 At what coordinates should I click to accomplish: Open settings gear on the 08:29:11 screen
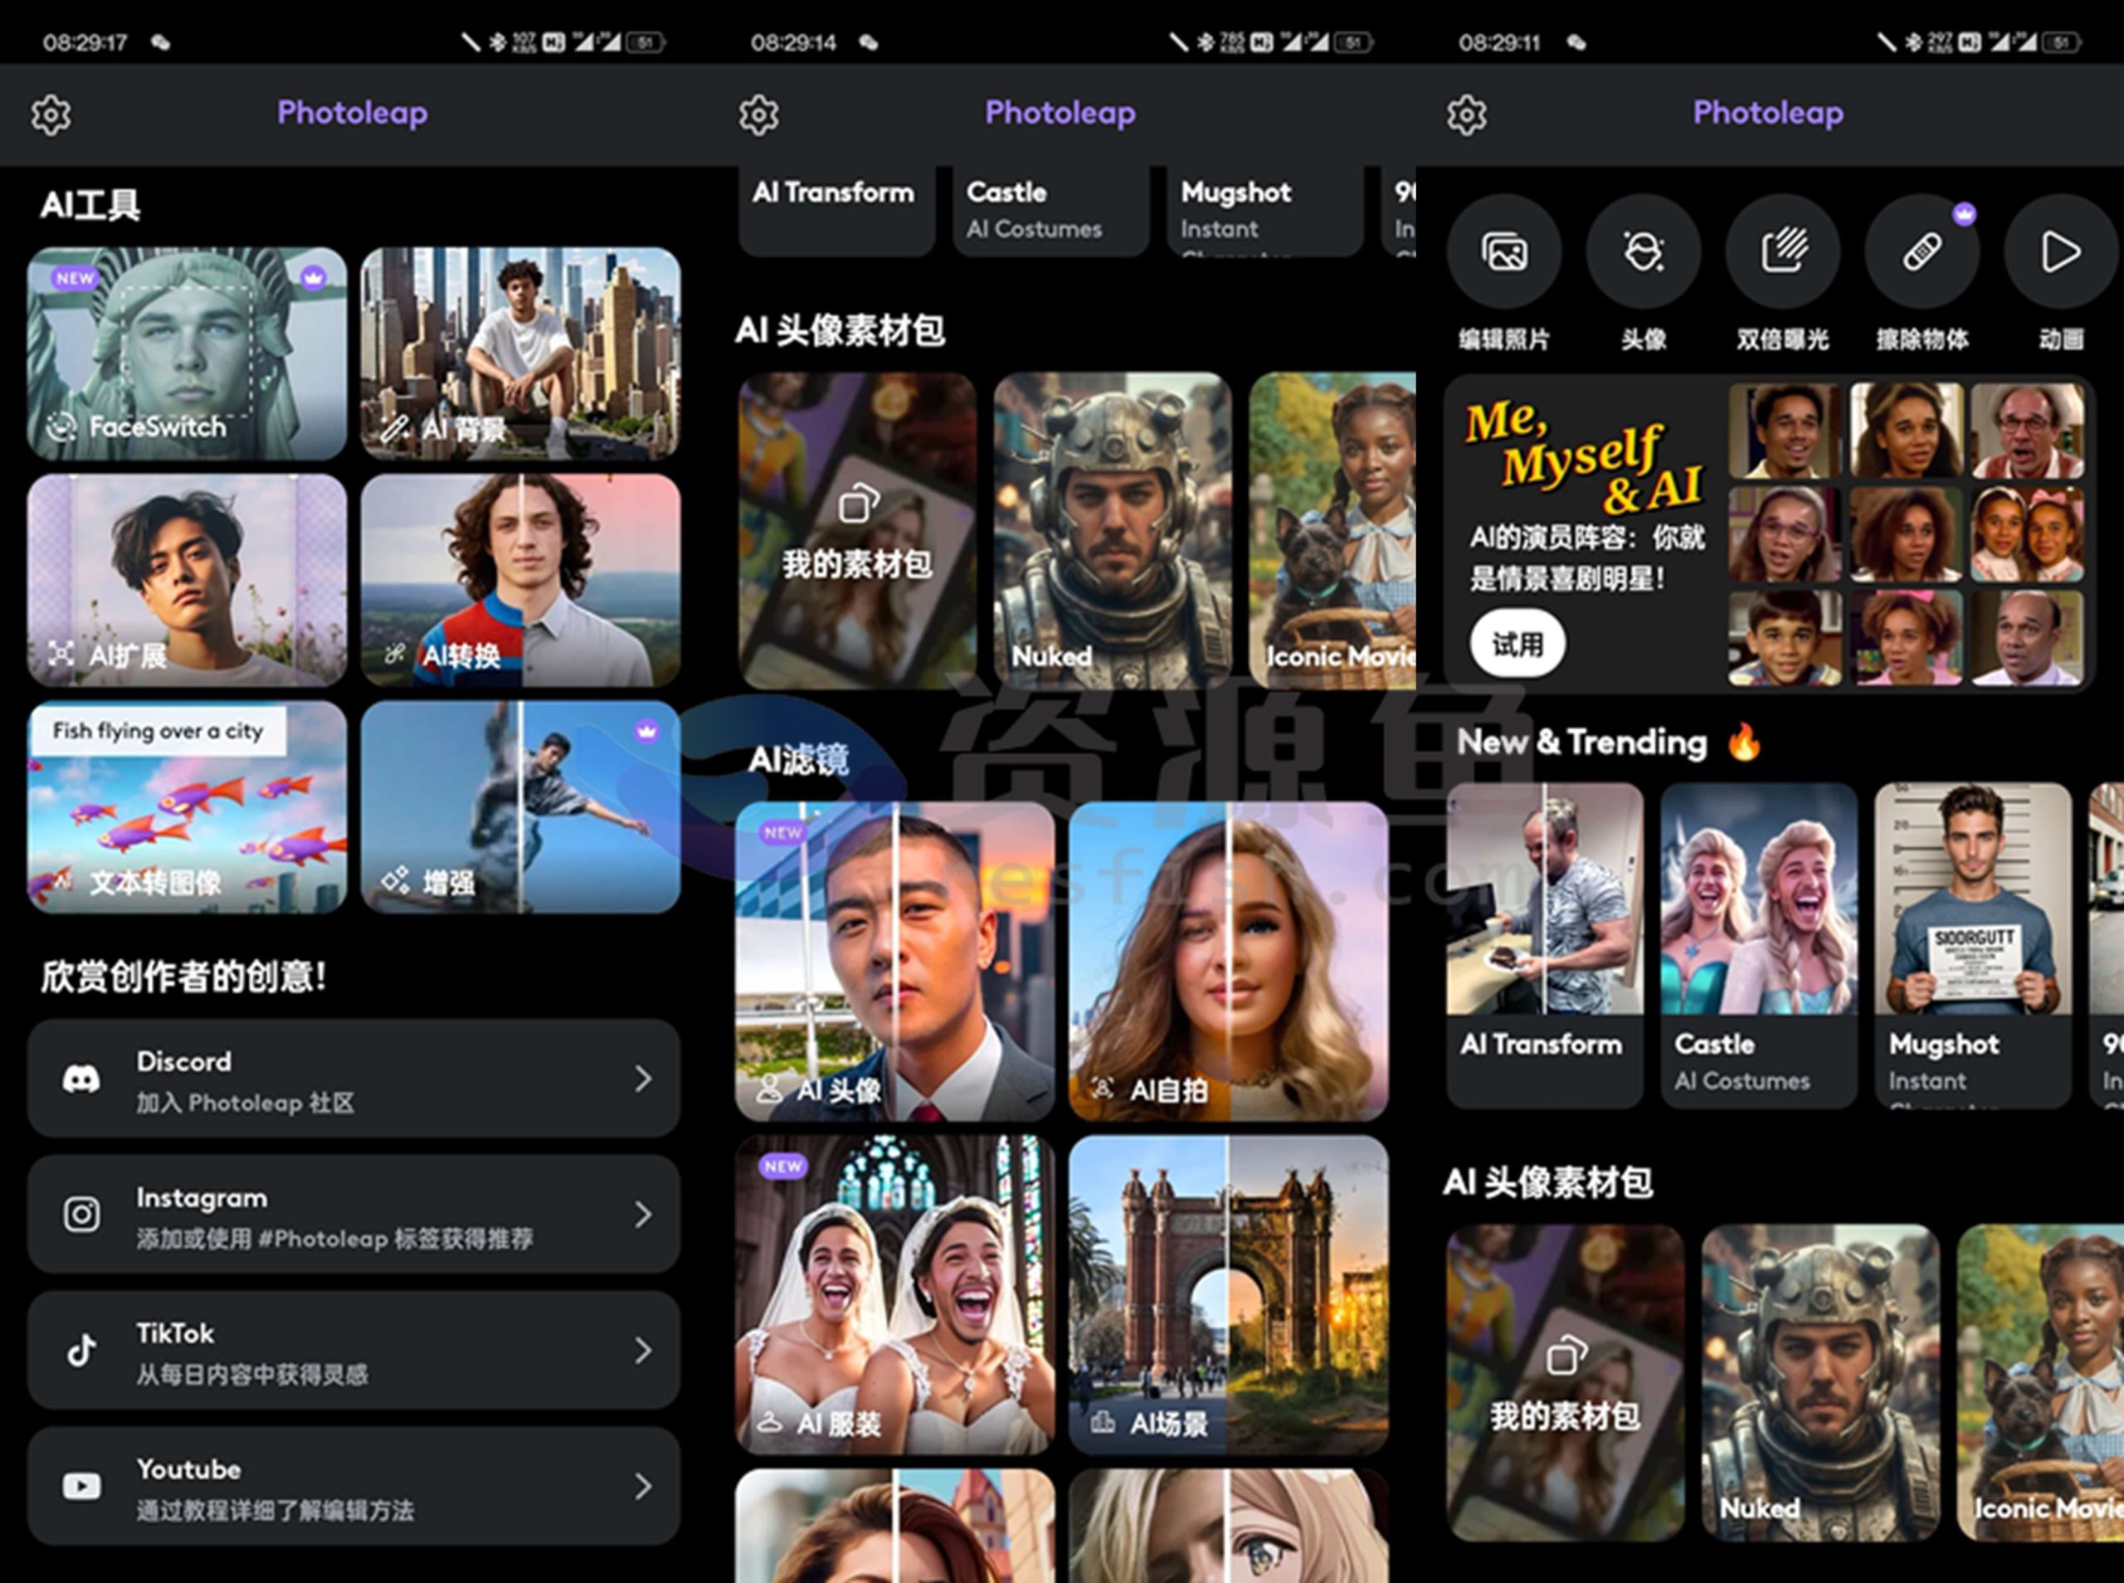click(1467, 115)
